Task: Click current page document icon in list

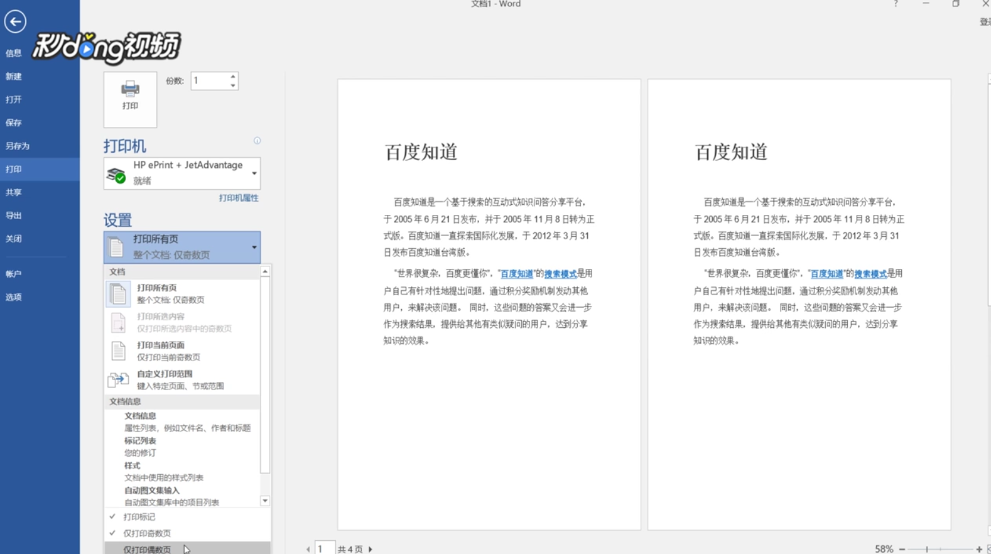Action: (118, 351)
